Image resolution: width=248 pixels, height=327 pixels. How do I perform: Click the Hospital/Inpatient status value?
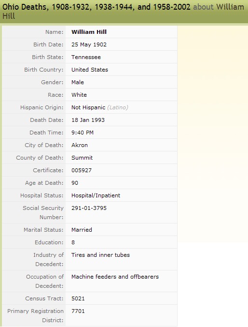96,195
